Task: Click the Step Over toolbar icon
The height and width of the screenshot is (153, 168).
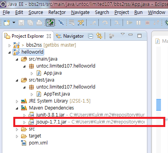Action: [x=105, y=23]
